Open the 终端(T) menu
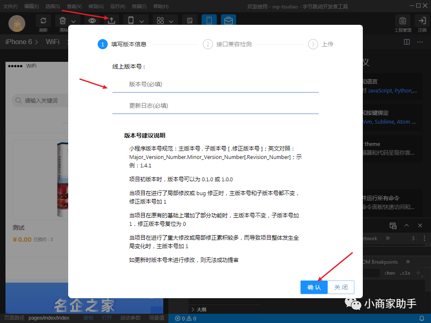This screenshot has height=323, width=431. (139, 6)
